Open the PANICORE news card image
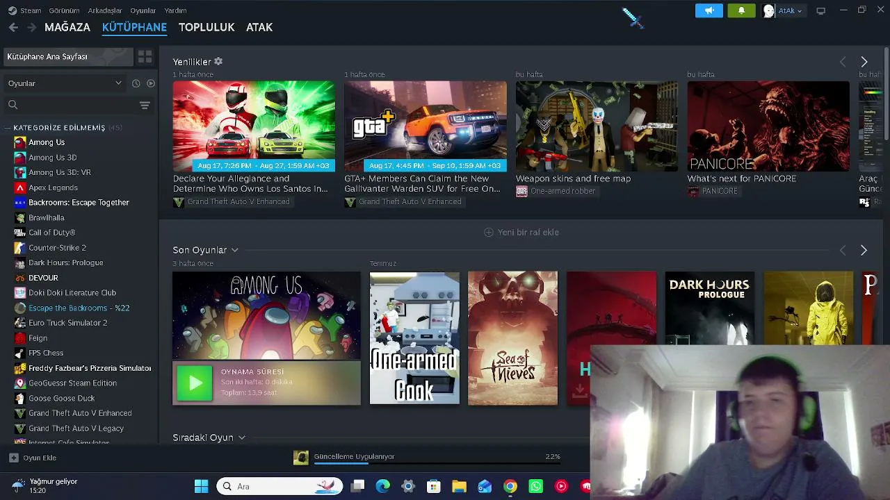Screen dimensions: 890x500 click(768, 126)
